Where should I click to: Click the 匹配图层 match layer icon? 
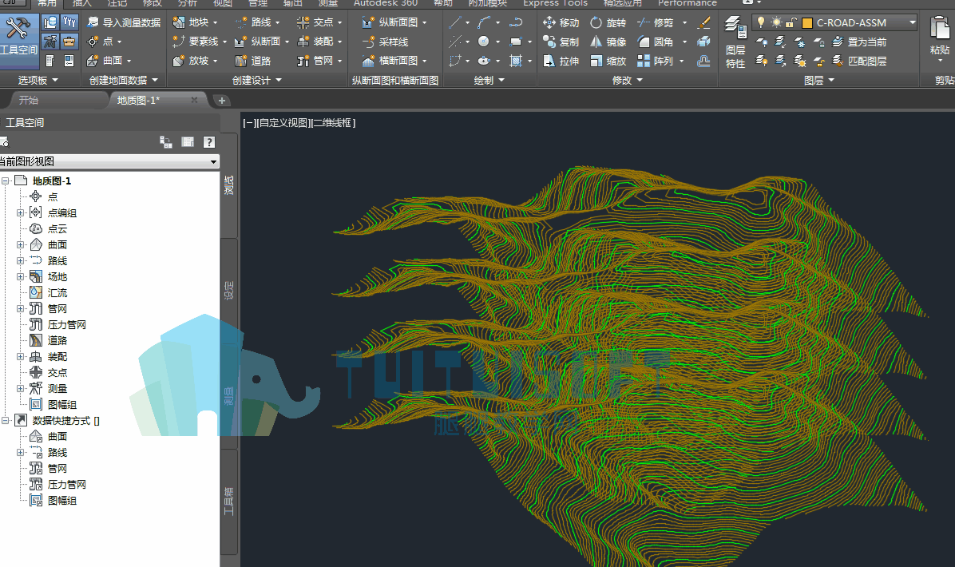pos(838,61)
